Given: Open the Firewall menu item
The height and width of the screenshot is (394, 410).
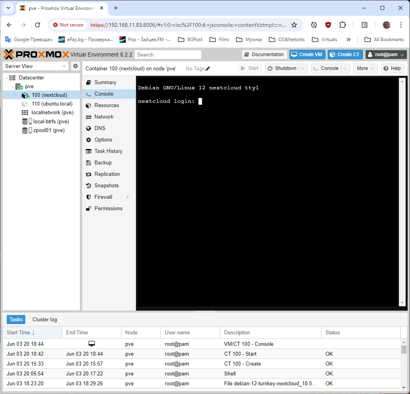Looking at the screenshot, I should (x=103, y=197).
